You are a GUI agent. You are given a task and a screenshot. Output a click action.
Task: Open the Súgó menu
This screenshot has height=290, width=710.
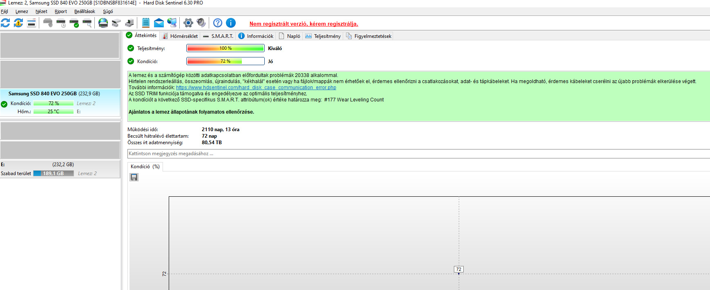108,11
